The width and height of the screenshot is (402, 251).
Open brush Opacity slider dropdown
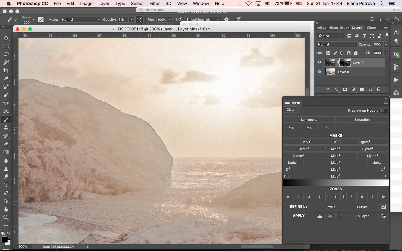tap(131, 20)
